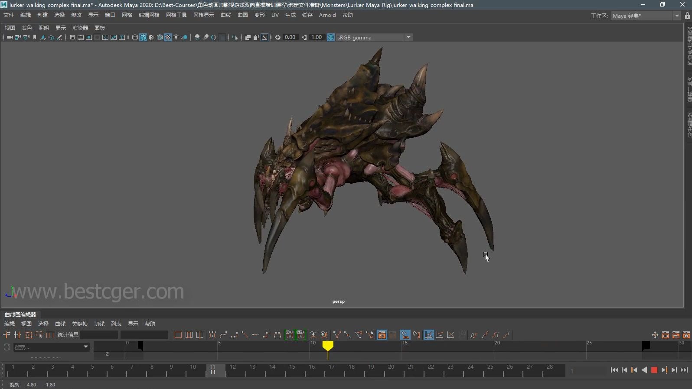This screenshot has width=692, height=389.
Task: Toggle use all lights option
Action: pyautogui.click(x=176, y=37)
